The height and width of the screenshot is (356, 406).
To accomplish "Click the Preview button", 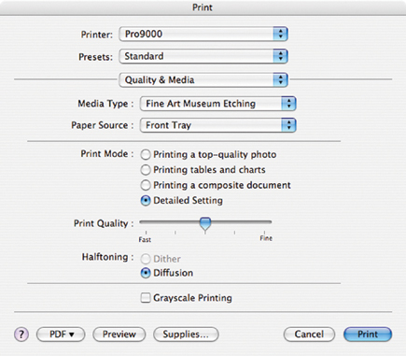I will coord(119,335).
